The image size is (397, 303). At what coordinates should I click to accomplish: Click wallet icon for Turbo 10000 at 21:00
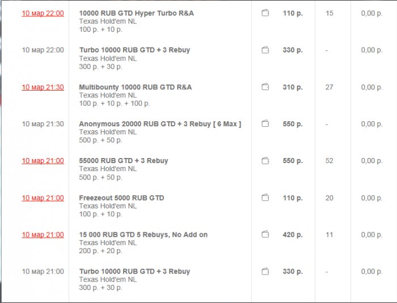265,272
